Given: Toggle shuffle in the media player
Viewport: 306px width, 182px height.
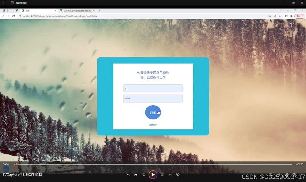Looking at the screenshot, I should point(128,175).
